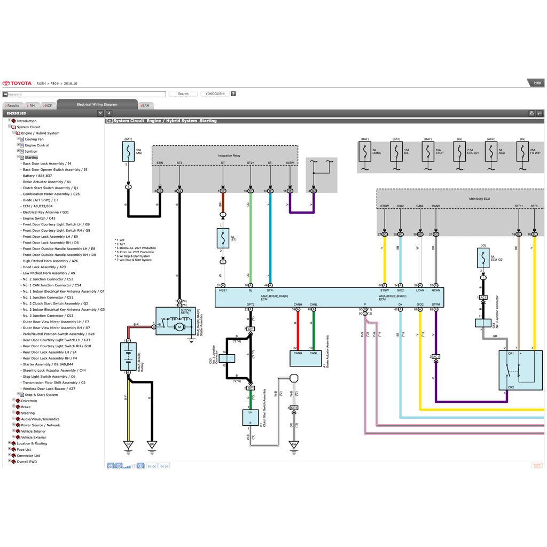
Task: Click the orange icon at the bottom-right corner
Action: click(x=537, y=466)
